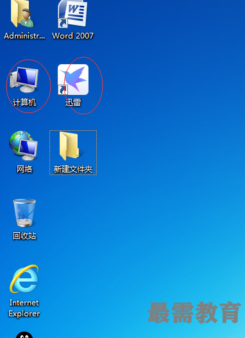Click the "网络" label text
This screenshot has height=338, width=245.
click(x=24, y=169)
